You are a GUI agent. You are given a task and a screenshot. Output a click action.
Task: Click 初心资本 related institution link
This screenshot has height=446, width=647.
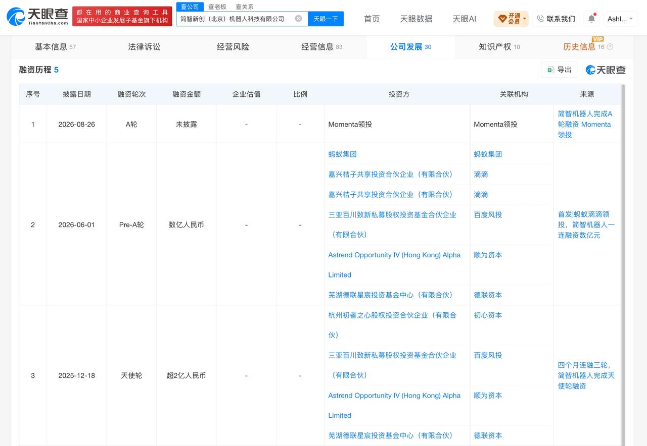(488, 315)
